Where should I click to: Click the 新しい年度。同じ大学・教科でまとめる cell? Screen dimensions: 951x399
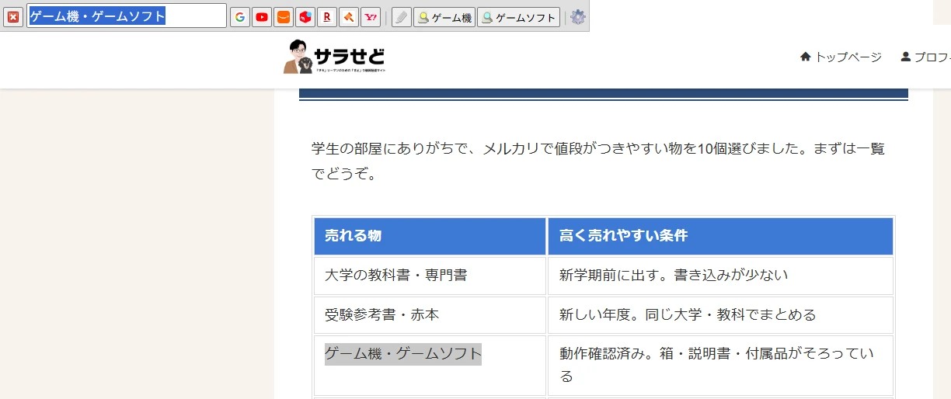pos(720,315)
